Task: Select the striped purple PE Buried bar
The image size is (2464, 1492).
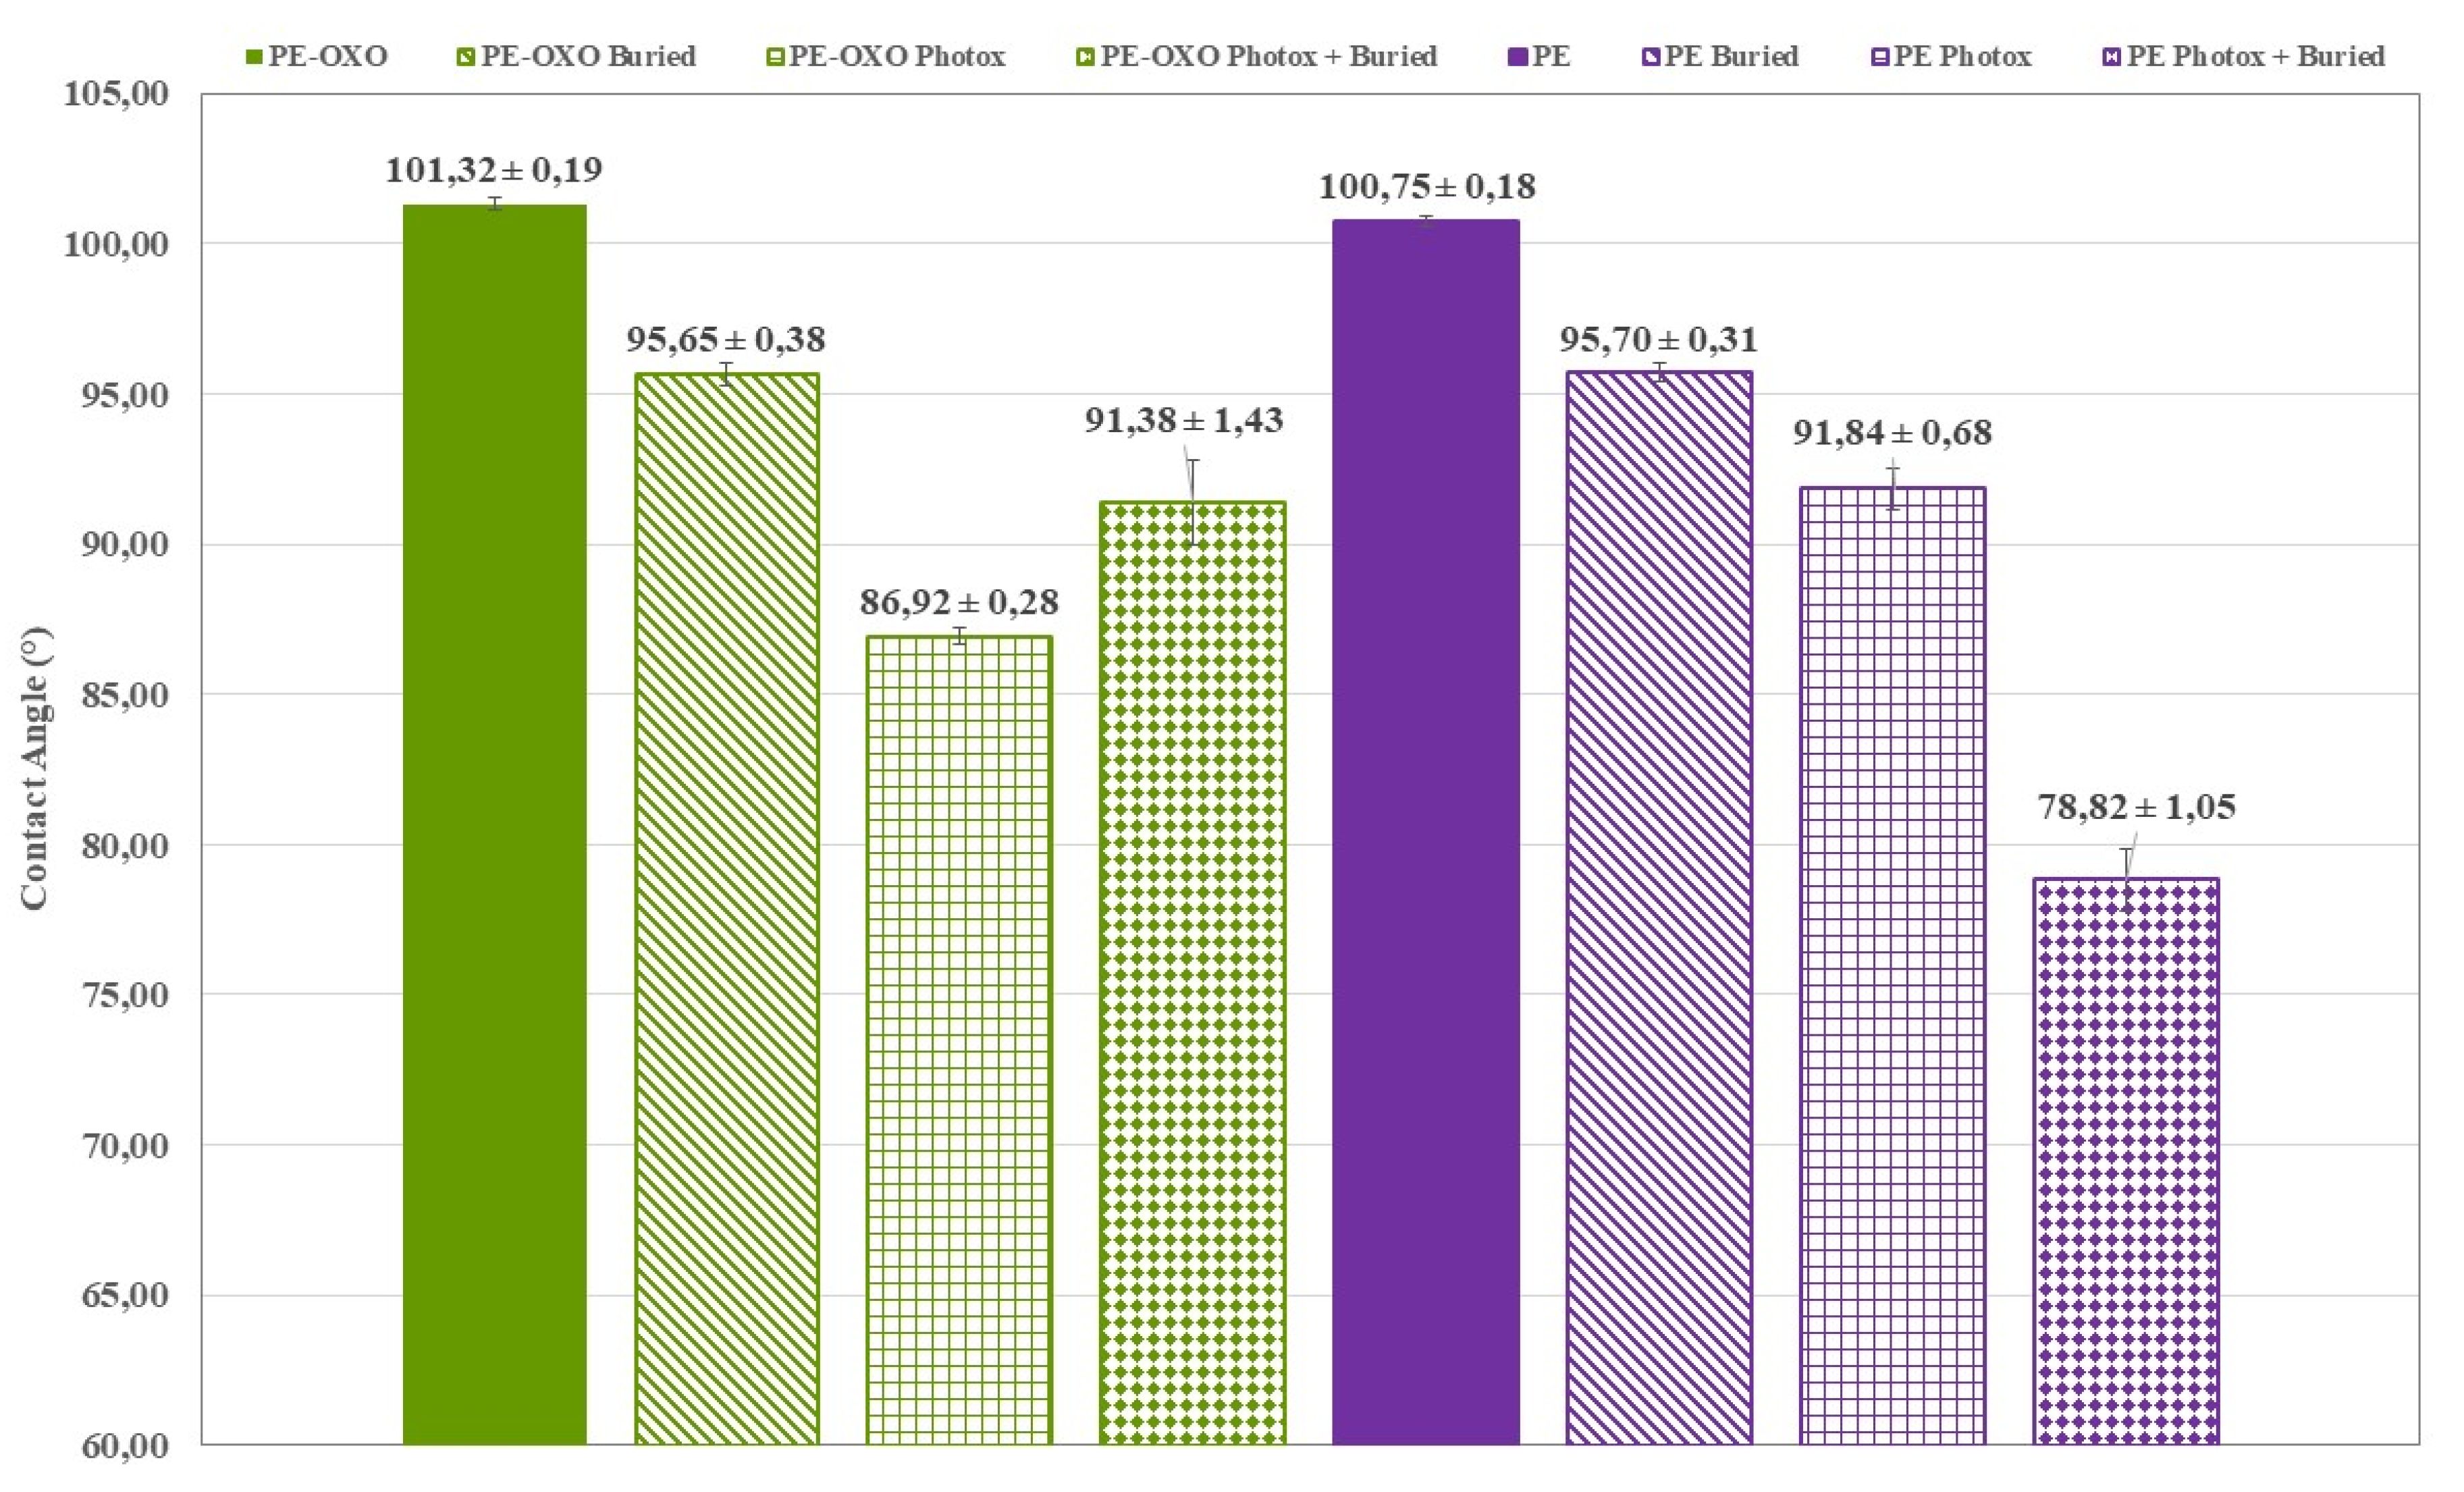Action: point(1659,908)
